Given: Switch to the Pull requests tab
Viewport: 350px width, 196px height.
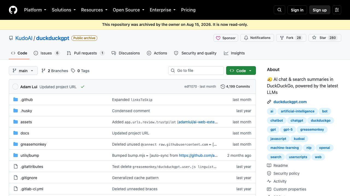Looking at the screenshot, I should pyautogui.click(x=86, y=53).
